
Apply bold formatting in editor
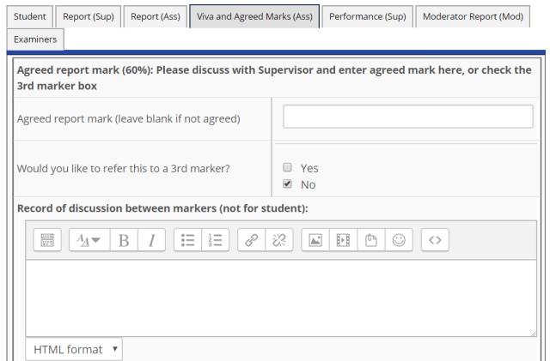[124, 241]
